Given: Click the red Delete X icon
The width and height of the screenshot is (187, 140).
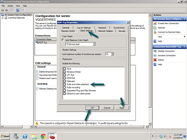Looking at the screenshot, I should click(155, 60).
